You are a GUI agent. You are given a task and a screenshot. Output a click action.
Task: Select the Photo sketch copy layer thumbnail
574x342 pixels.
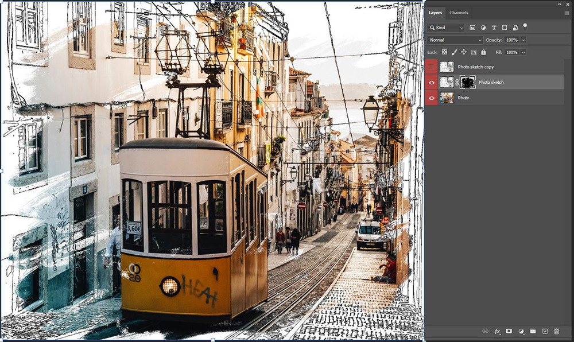point(447,67)
